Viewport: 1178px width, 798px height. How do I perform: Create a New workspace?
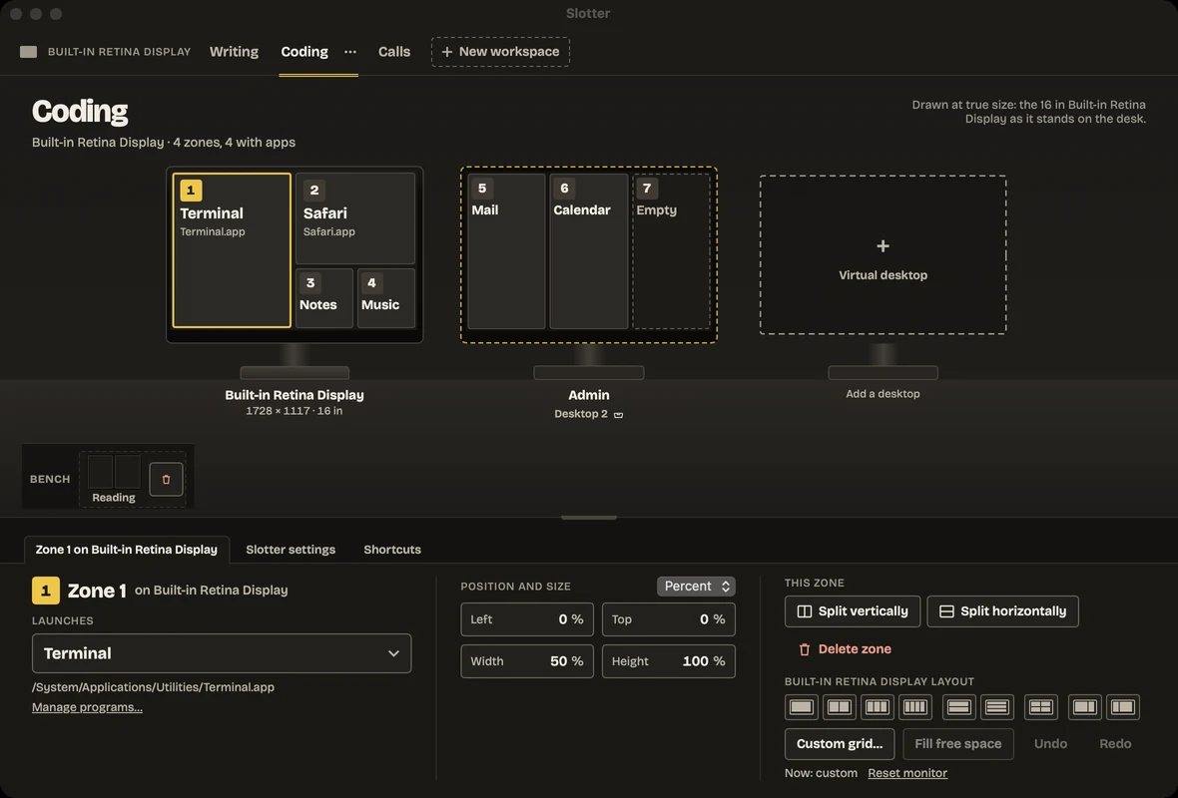(500, 52)
